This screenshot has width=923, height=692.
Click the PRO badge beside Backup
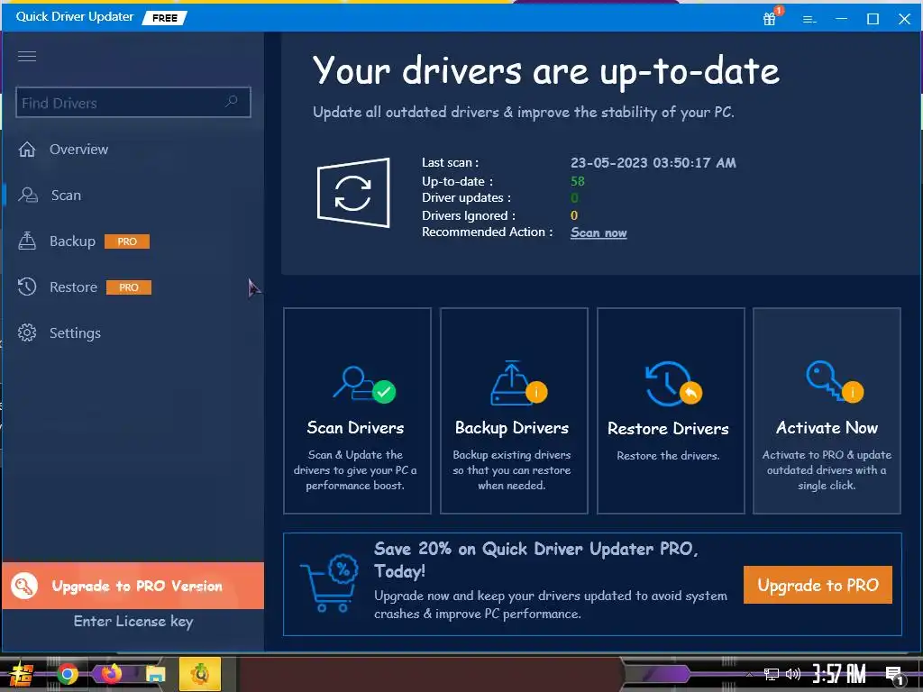[127, 241]
